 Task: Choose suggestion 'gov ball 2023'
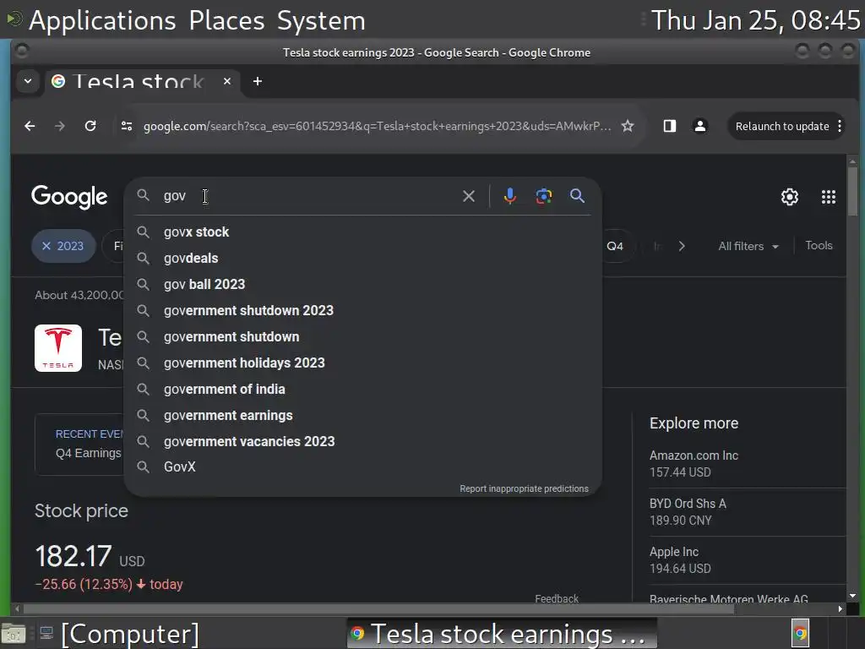click(x=363, y=285)
